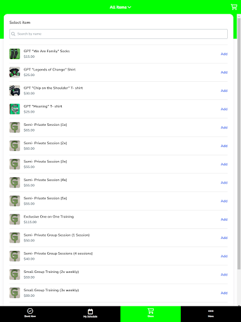Add Exclusive One on One Training
This screenshot has width=241, height=322.
click(224, 219)
